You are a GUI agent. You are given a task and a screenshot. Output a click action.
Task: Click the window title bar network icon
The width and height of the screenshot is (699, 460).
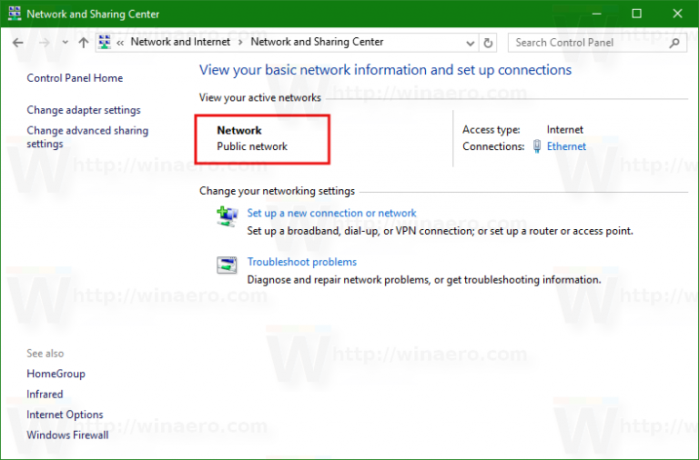tap(15, 14)
